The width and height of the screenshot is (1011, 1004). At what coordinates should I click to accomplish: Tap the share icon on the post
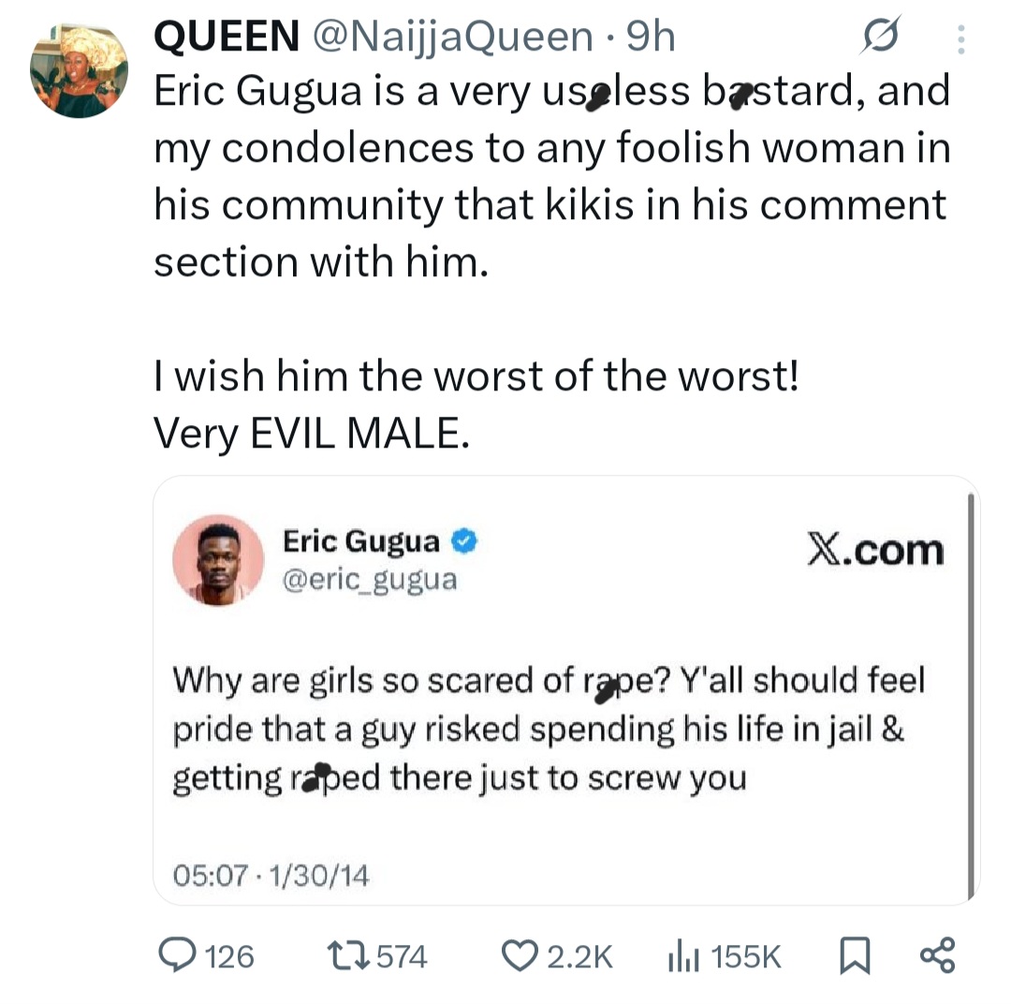[938, 955]
